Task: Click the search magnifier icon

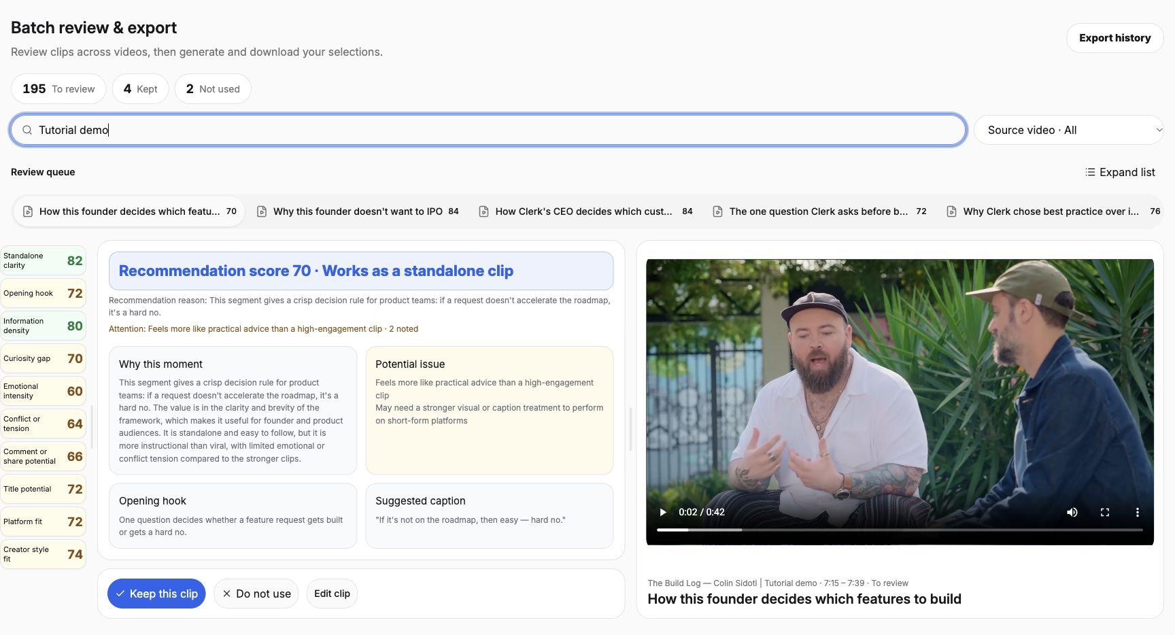Action: [27, 130]
